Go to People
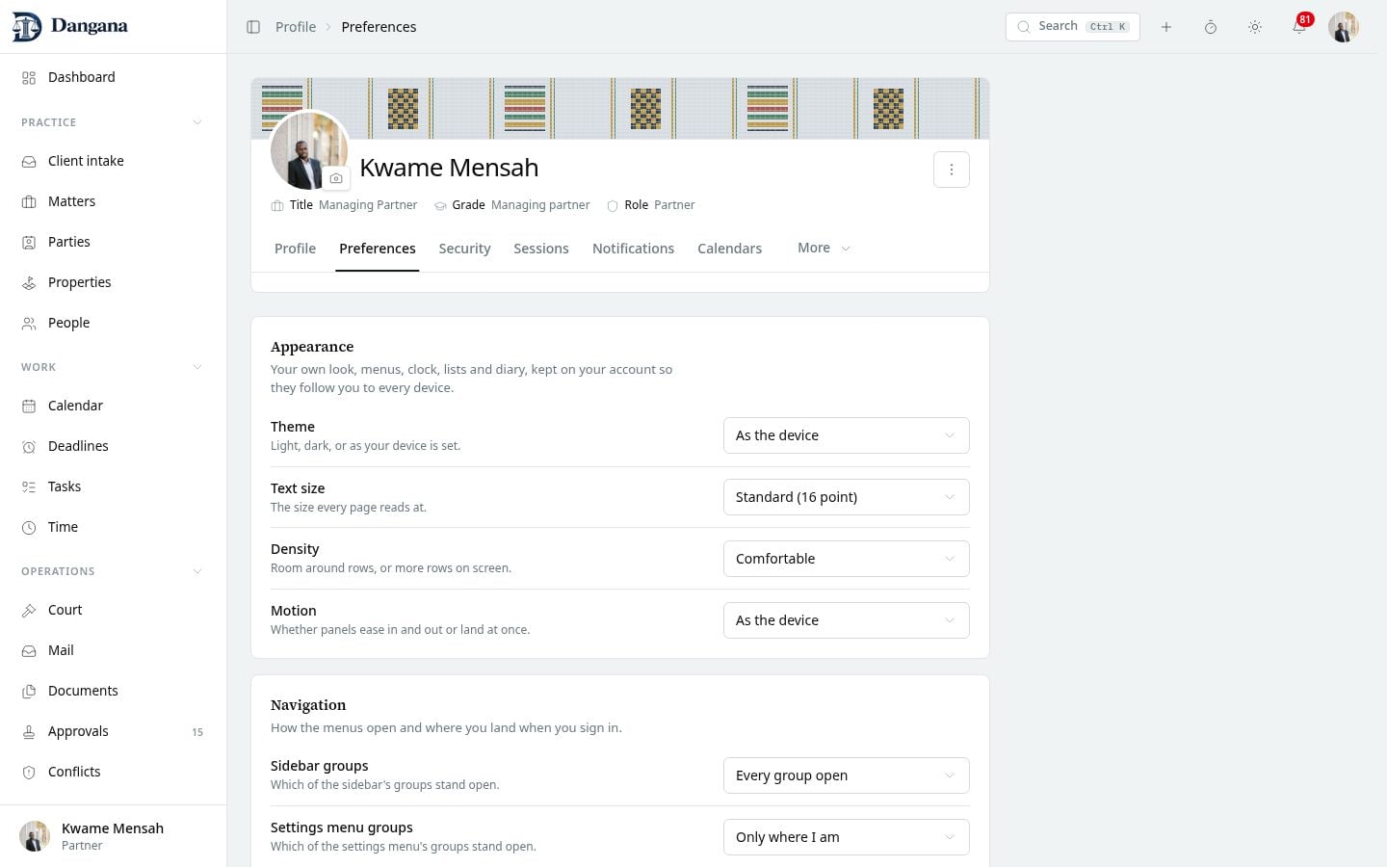This screenshot has height=867, width=1387. coord(114,323)
